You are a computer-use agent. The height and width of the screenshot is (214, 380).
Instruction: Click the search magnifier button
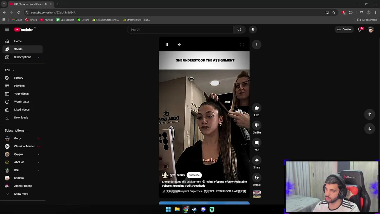point(239,29)
